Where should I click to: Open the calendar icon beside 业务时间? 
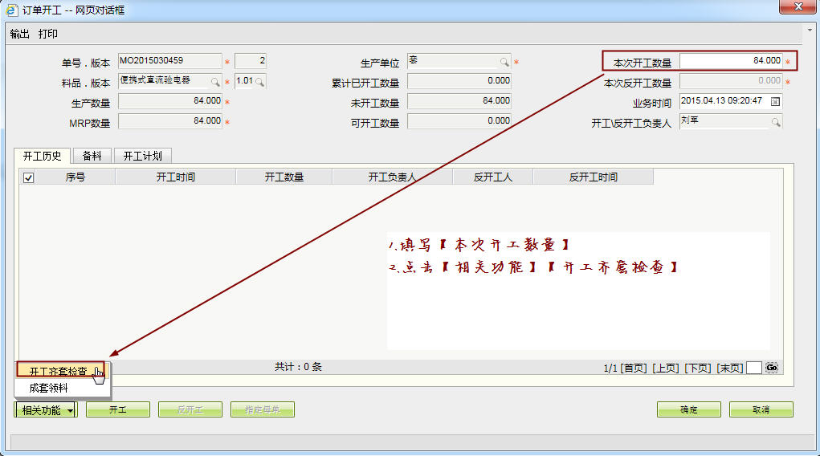tap(776, 101)
